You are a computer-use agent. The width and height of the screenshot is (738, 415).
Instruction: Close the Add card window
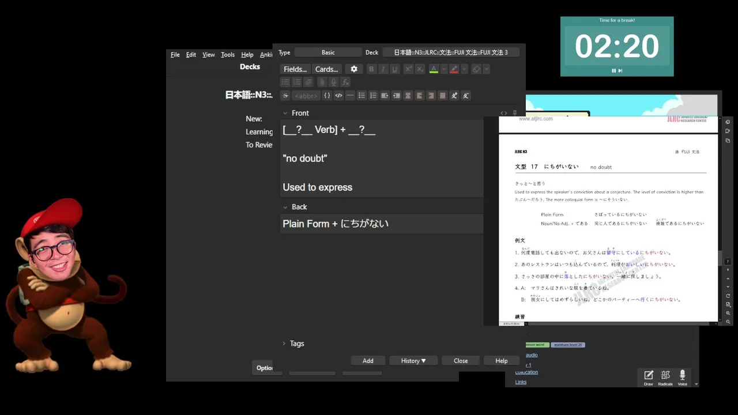[461, 361]
